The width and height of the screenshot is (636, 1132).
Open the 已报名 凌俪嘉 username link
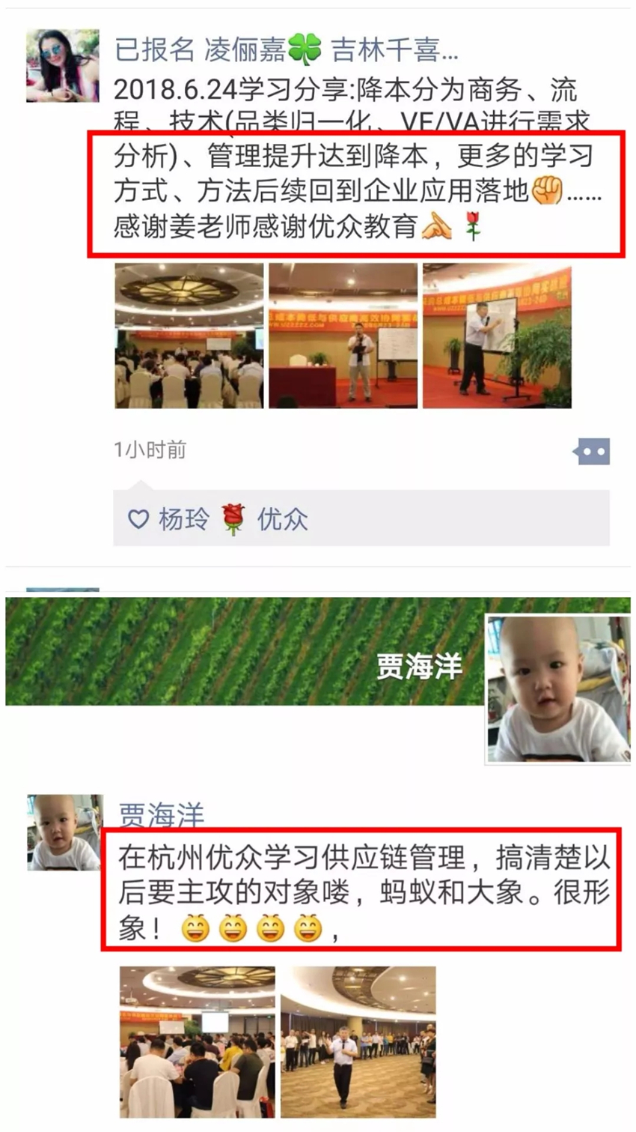(285, 50)
